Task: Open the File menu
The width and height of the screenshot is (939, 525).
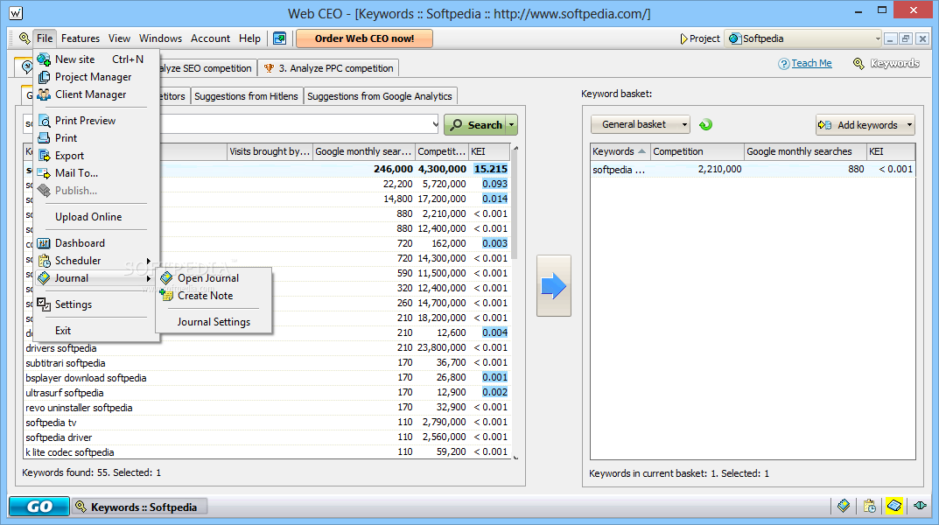Action: tap(45, 38)
